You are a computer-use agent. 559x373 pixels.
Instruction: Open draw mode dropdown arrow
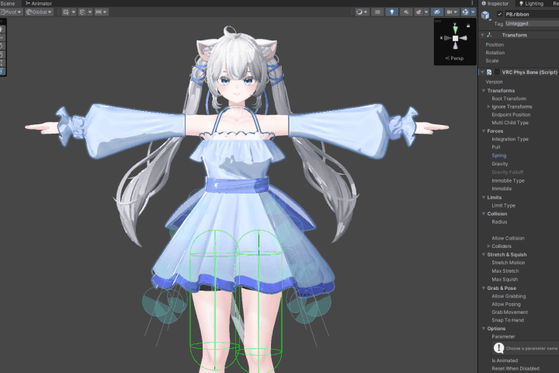point(366,12)
